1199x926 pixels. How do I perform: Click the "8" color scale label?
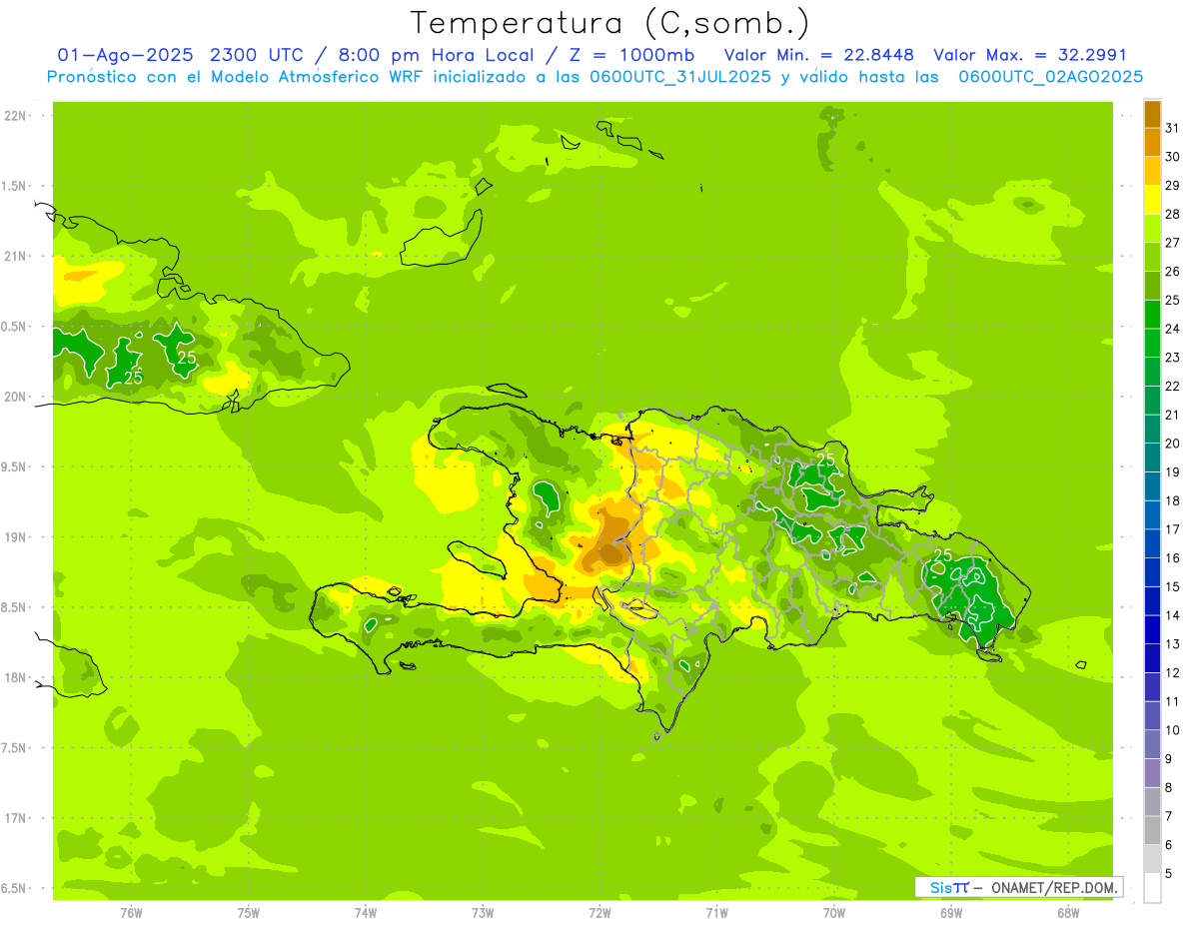tap(1169, 787)
